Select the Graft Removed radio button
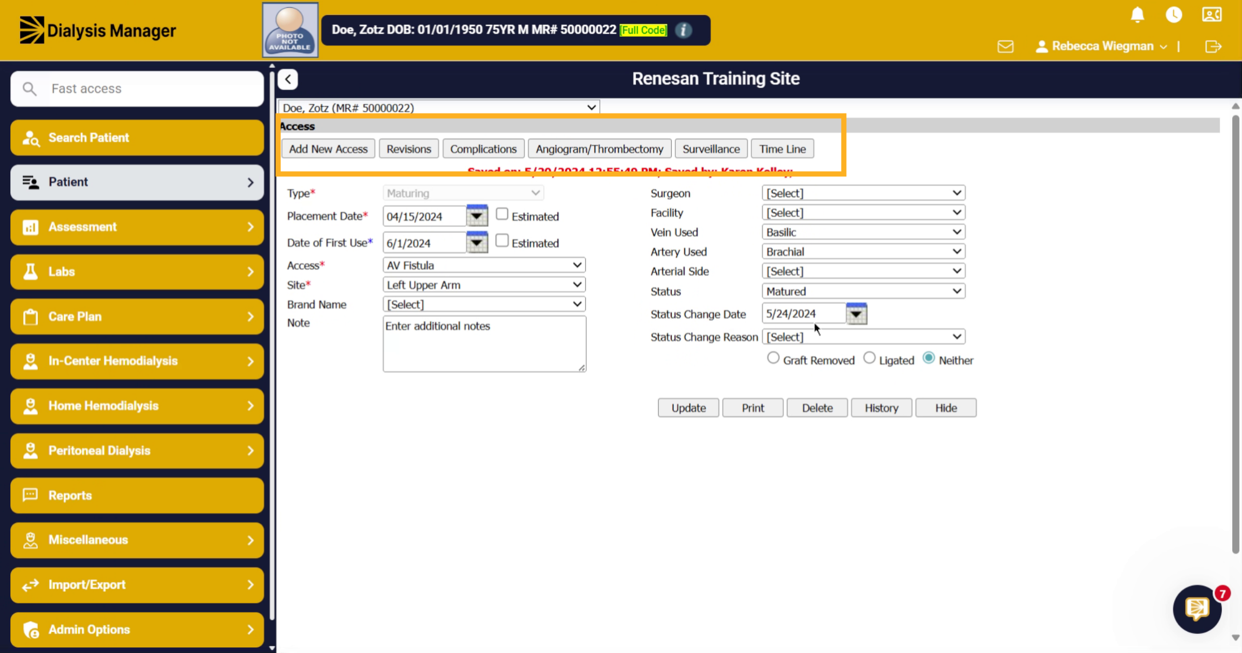Viewport: 1242px width, 653px height. (x=773, y=358)
